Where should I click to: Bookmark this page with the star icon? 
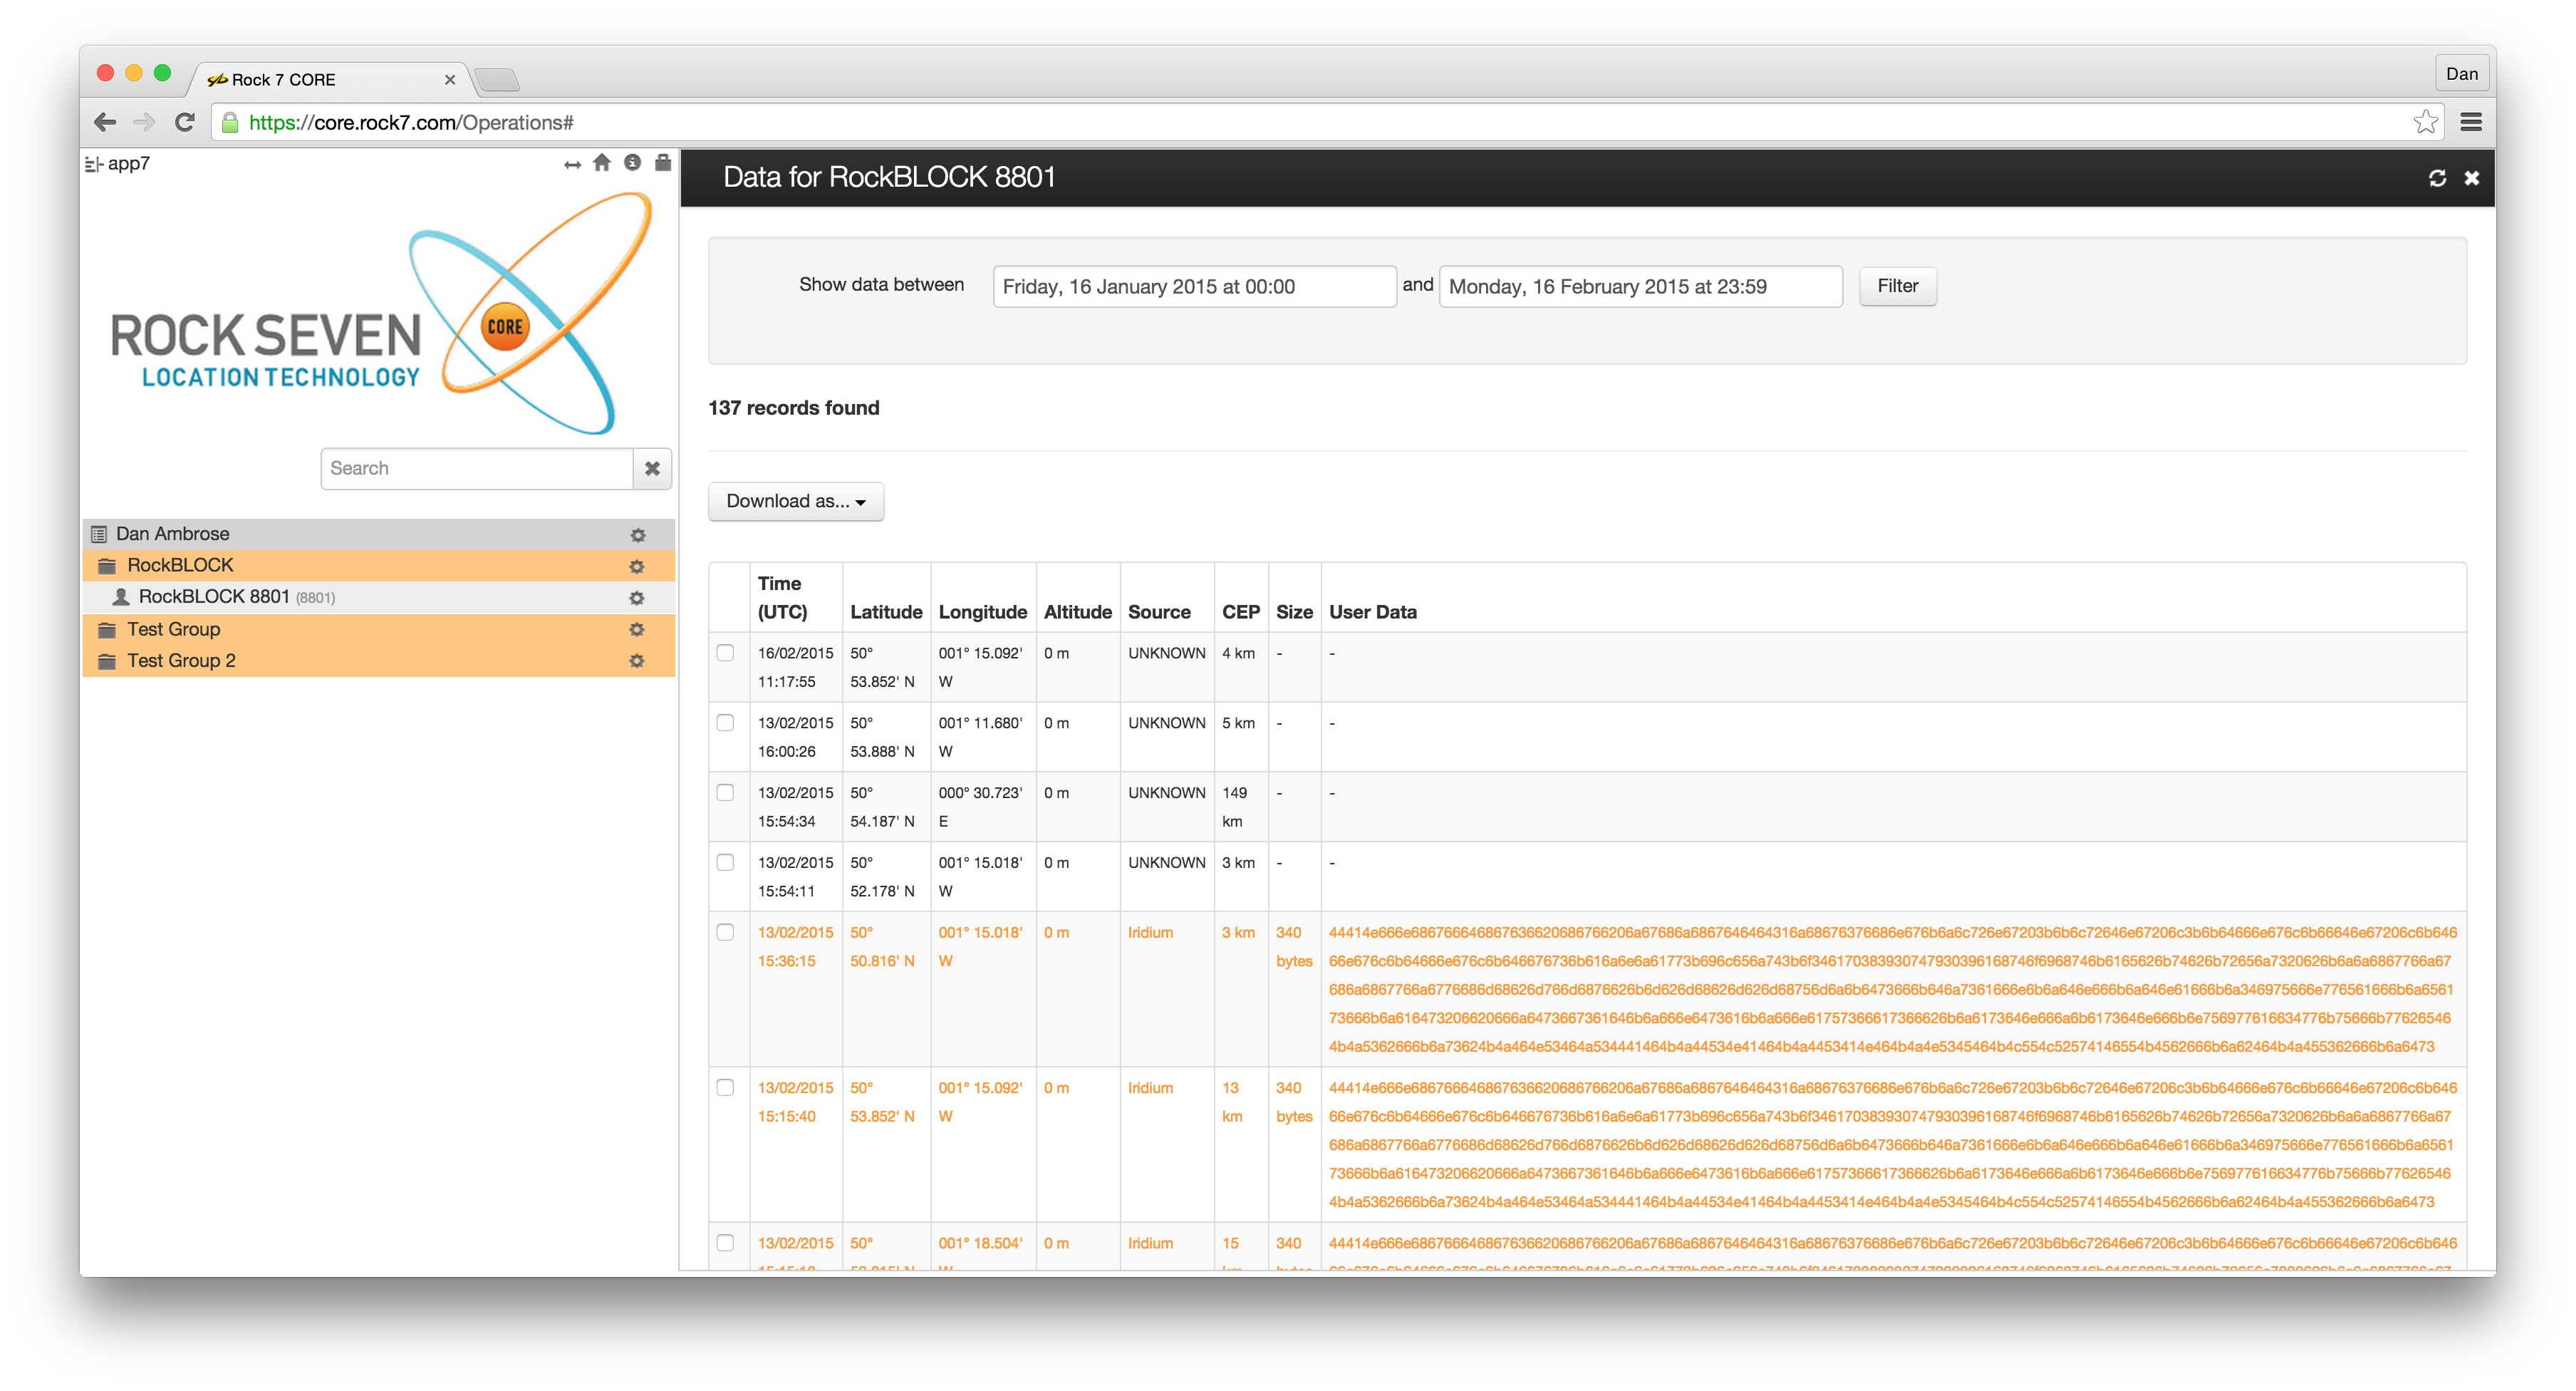pyautogui.click(x=2425, y=122)
